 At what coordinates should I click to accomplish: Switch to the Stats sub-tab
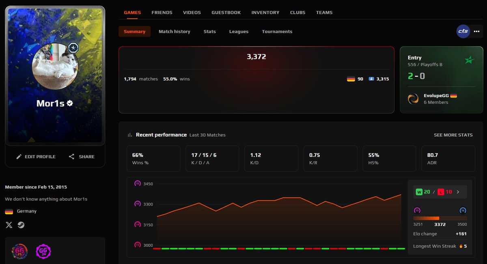210,32
